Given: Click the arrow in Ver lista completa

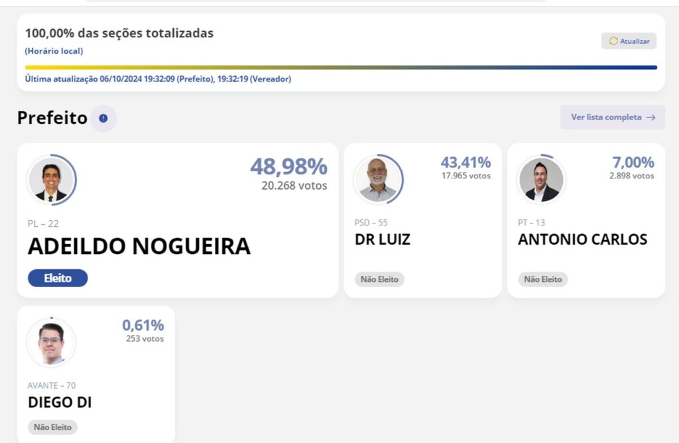Looking at the screenshot, I should tap(650, 117).
